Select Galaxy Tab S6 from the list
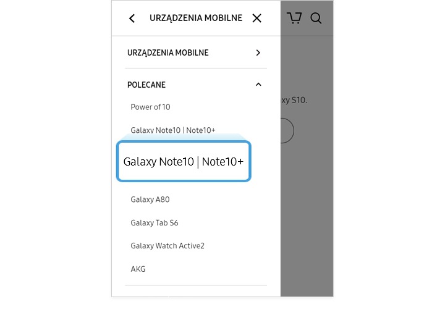Screen dimensions: 445x328 point(155,223)
